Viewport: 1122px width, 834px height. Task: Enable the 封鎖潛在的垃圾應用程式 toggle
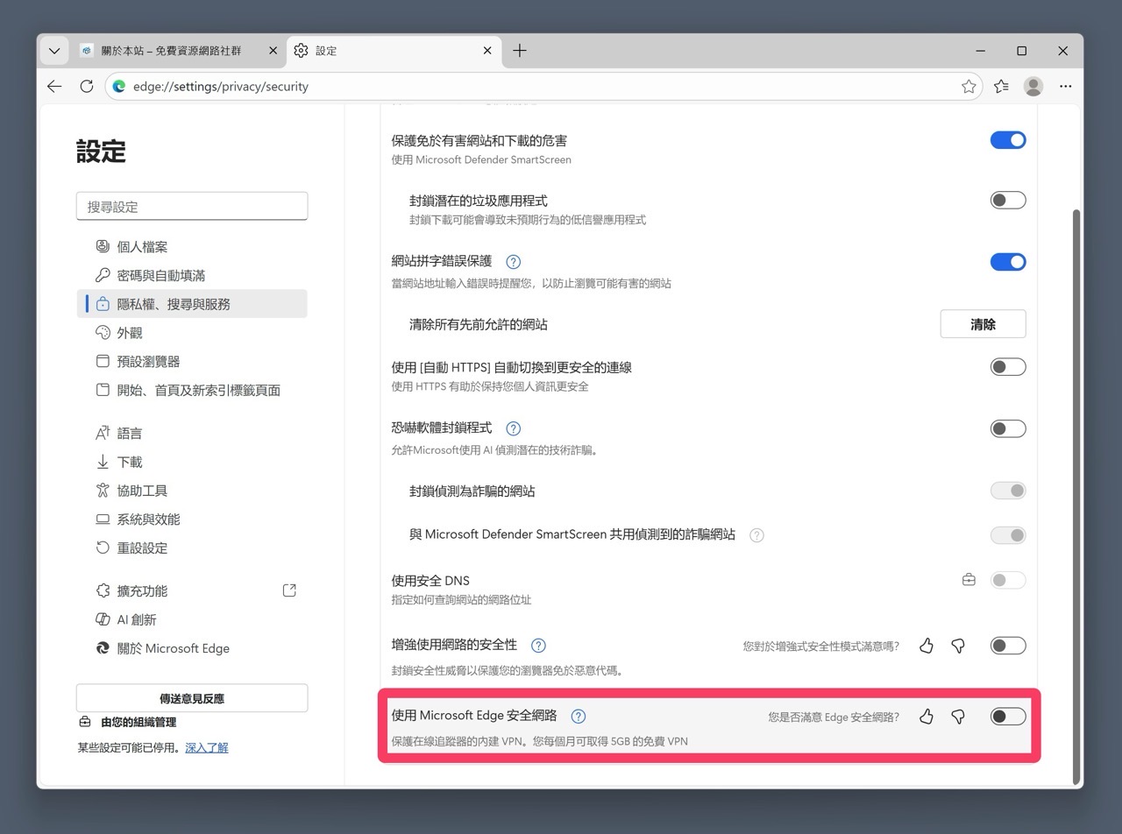point(1007,200)
